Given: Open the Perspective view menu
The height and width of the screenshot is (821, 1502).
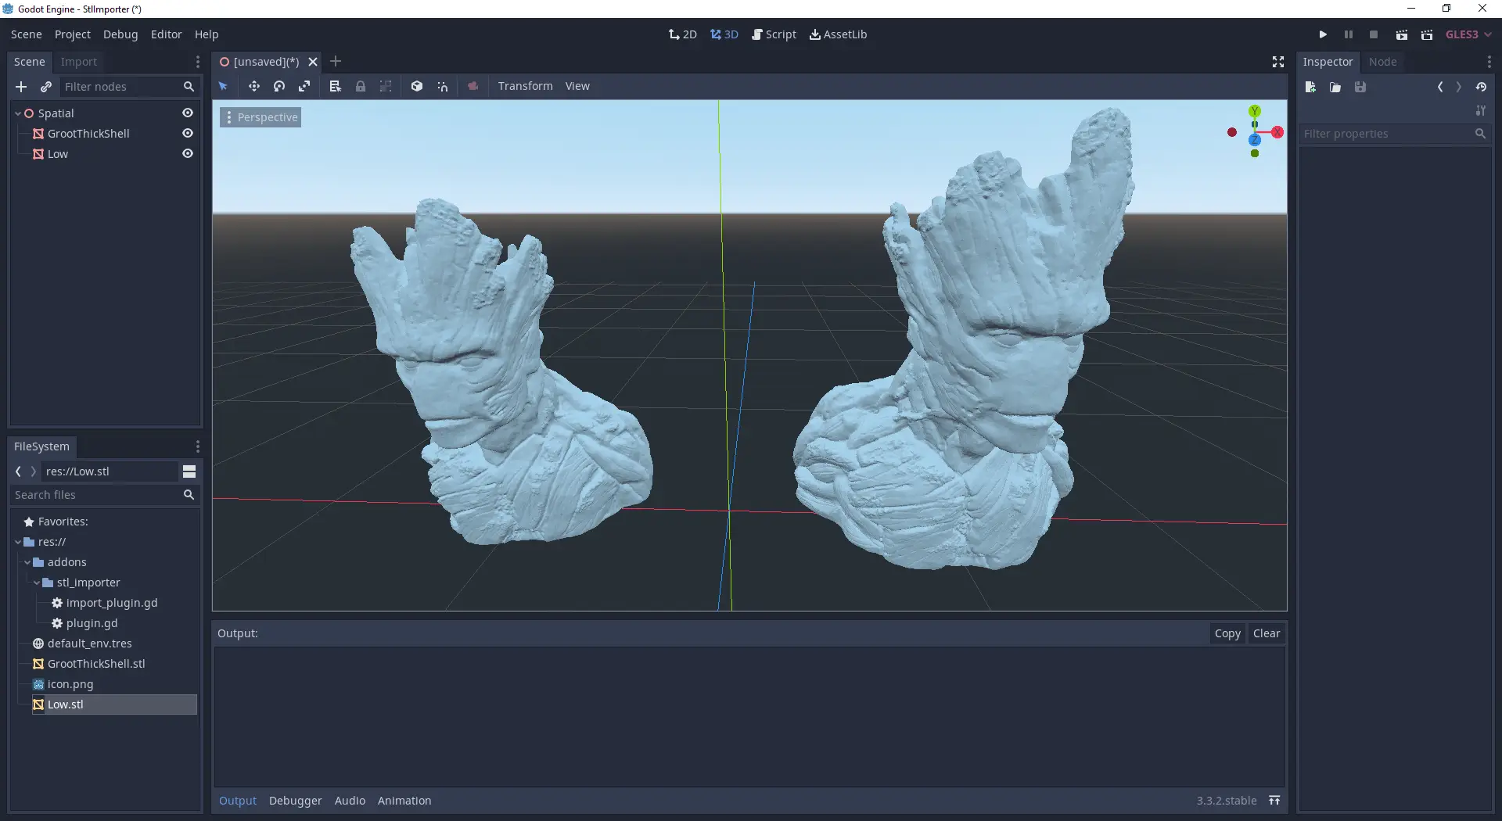Looking at the screenshot, I should (x=261, y=117).
